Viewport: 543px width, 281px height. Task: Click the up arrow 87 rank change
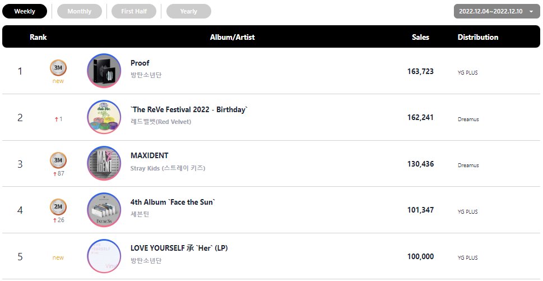(x=58, y=173)
